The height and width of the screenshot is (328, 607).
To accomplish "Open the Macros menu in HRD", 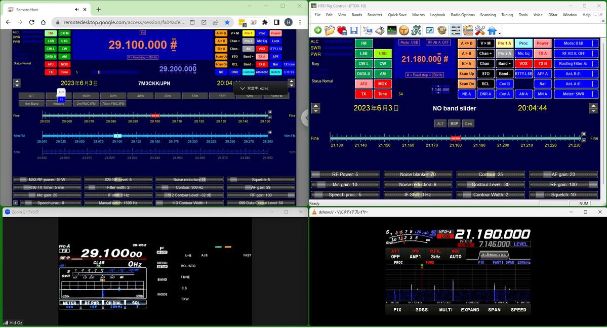I will click(418, 15).
